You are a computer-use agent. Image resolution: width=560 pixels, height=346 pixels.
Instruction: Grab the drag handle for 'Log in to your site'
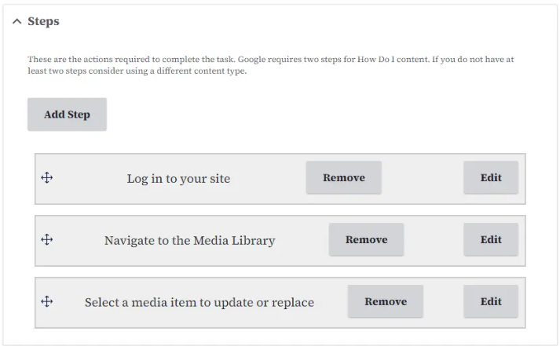click(x=46, y=178)
